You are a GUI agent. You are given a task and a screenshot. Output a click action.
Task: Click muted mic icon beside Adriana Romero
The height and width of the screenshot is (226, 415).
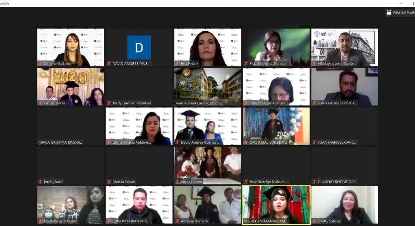(177, 221)
